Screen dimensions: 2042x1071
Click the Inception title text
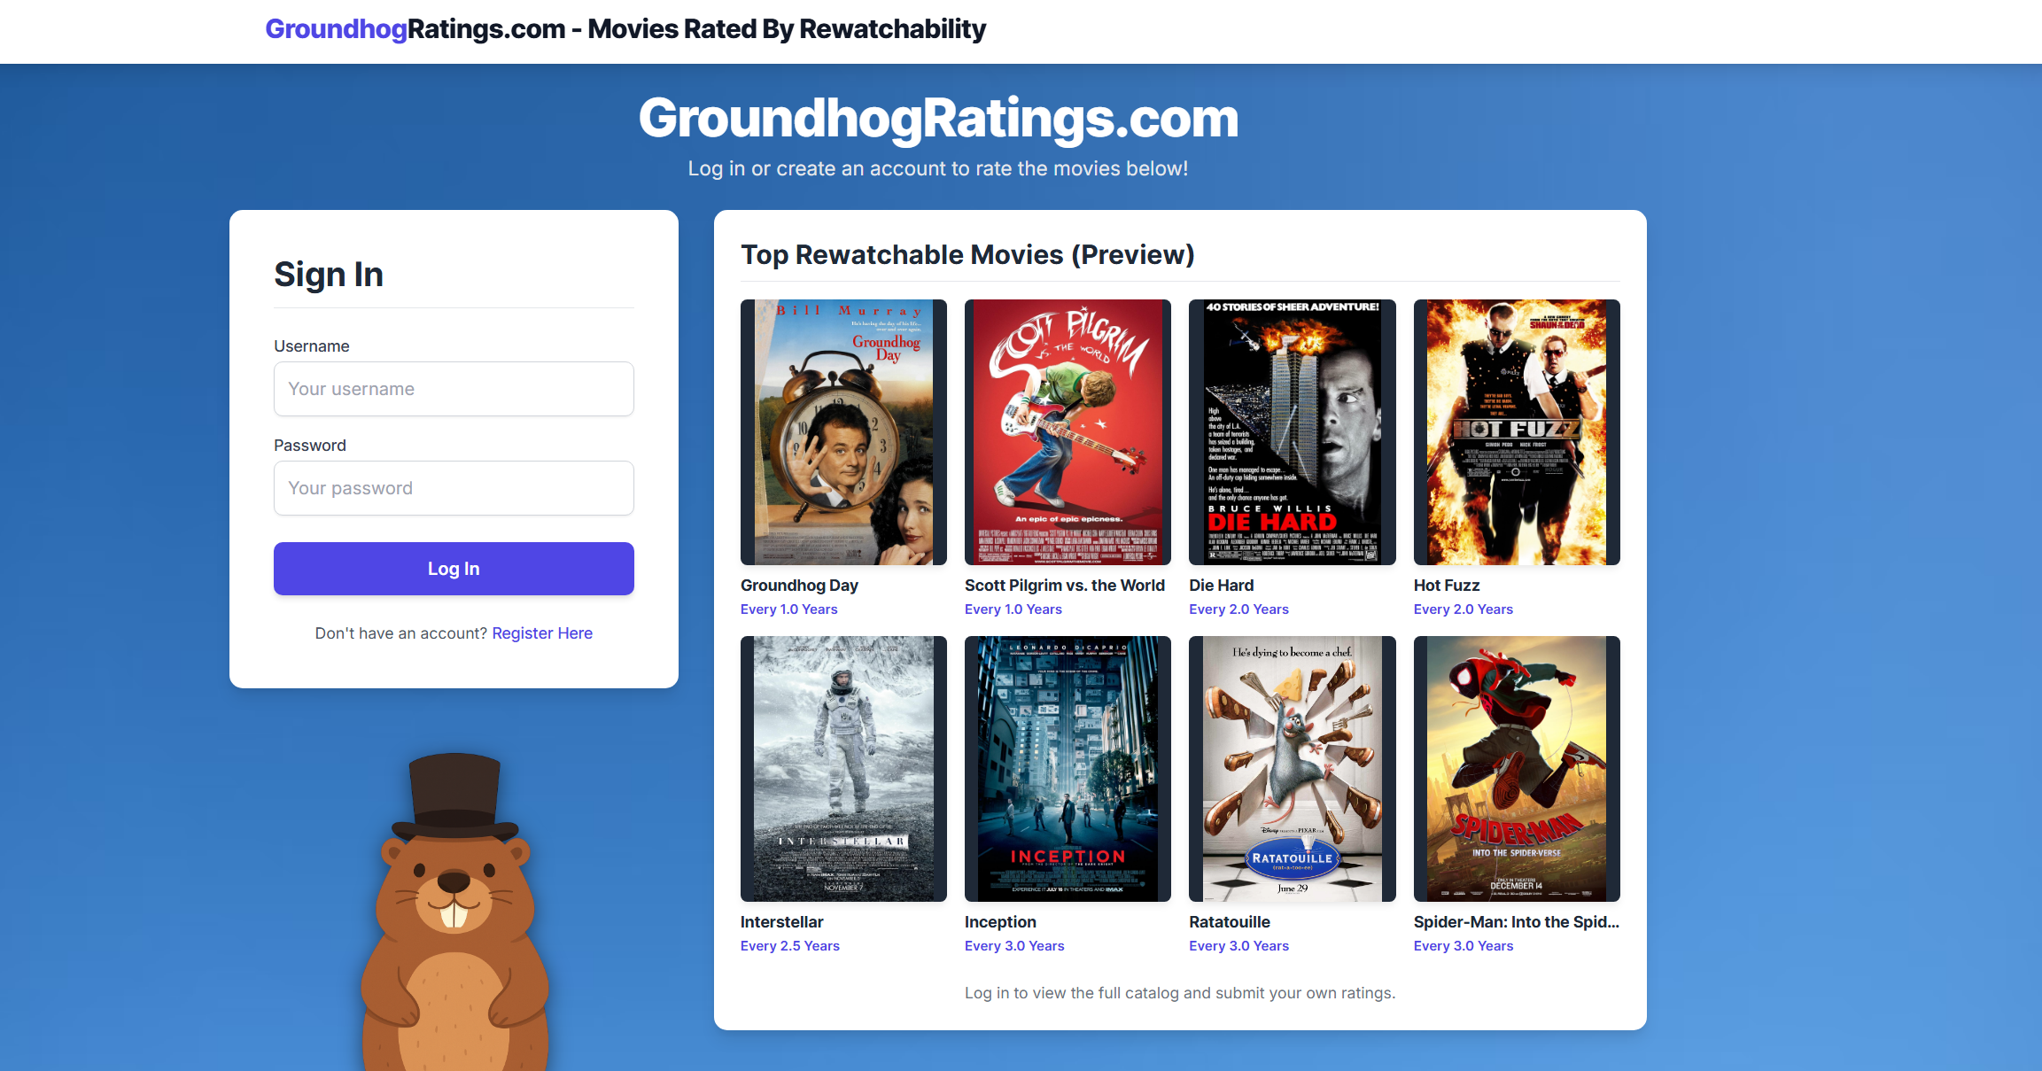(1000, 922)
